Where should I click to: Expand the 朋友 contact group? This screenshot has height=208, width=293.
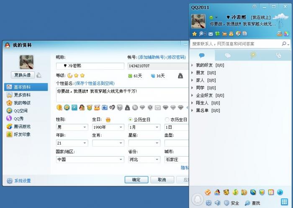click(192, 73)
